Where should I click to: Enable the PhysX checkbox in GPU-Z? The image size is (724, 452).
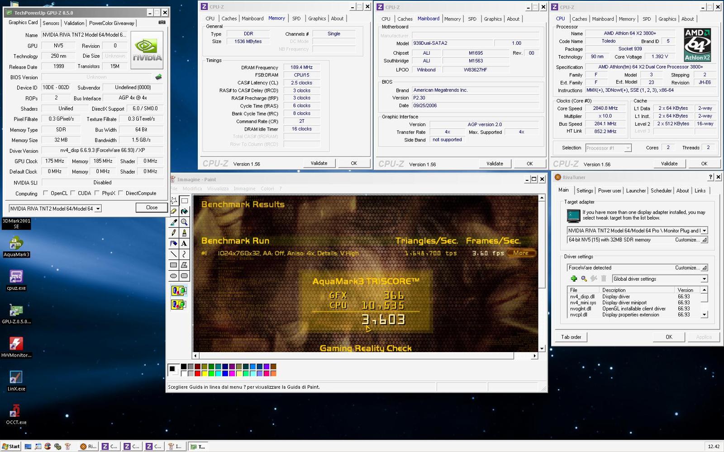tap(97, 193)
